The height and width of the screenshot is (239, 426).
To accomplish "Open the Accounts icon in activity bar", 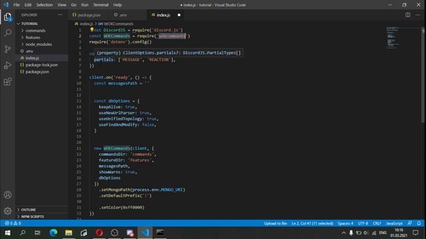I will click(7, 195).
